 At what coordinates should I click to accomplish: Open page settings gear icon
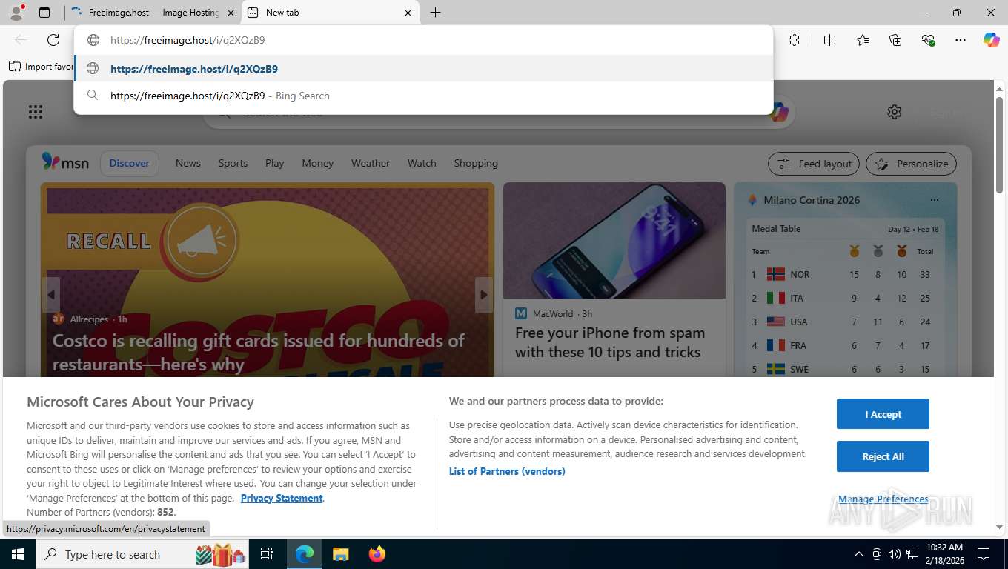[x=895, y=112]
